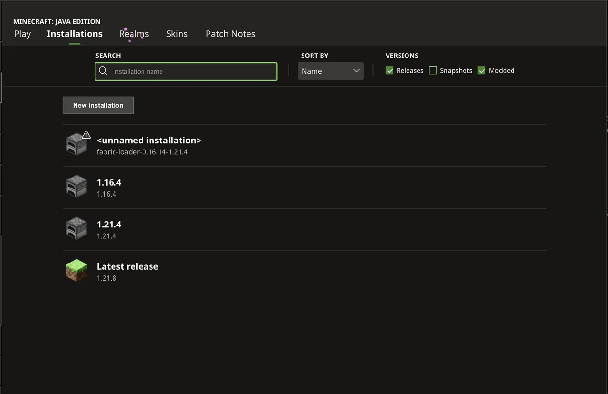
Task: Open the Sort By Name dropdown
Action: pos(331,71)
